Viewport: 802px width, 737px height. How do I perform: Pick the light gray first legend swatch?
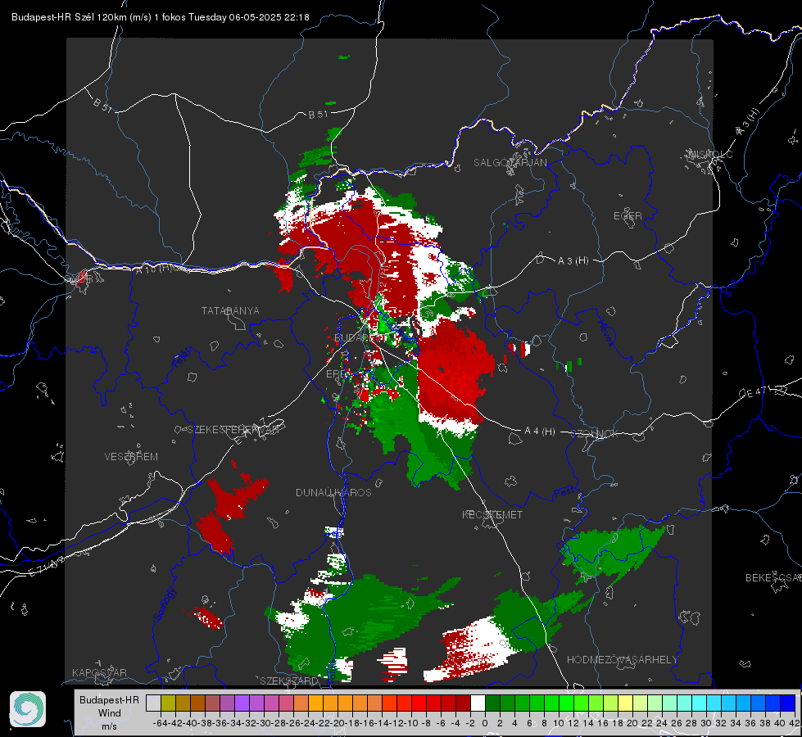coord(153,703)
